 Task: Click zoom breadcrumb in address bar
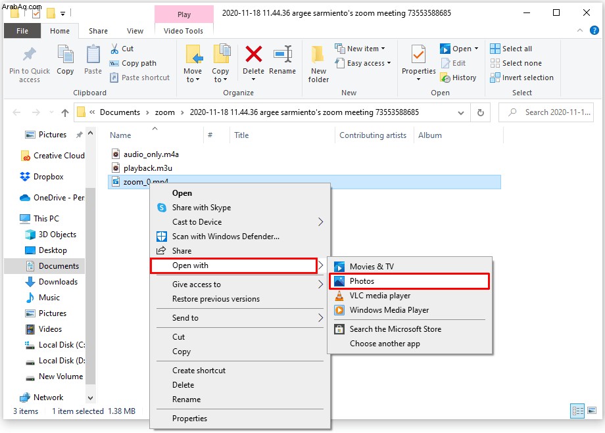pyautogui.click(x=165, y=112)
